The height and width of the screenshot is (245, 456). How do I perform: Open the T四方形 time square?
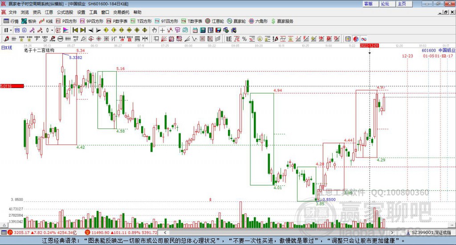coord(141,21)
